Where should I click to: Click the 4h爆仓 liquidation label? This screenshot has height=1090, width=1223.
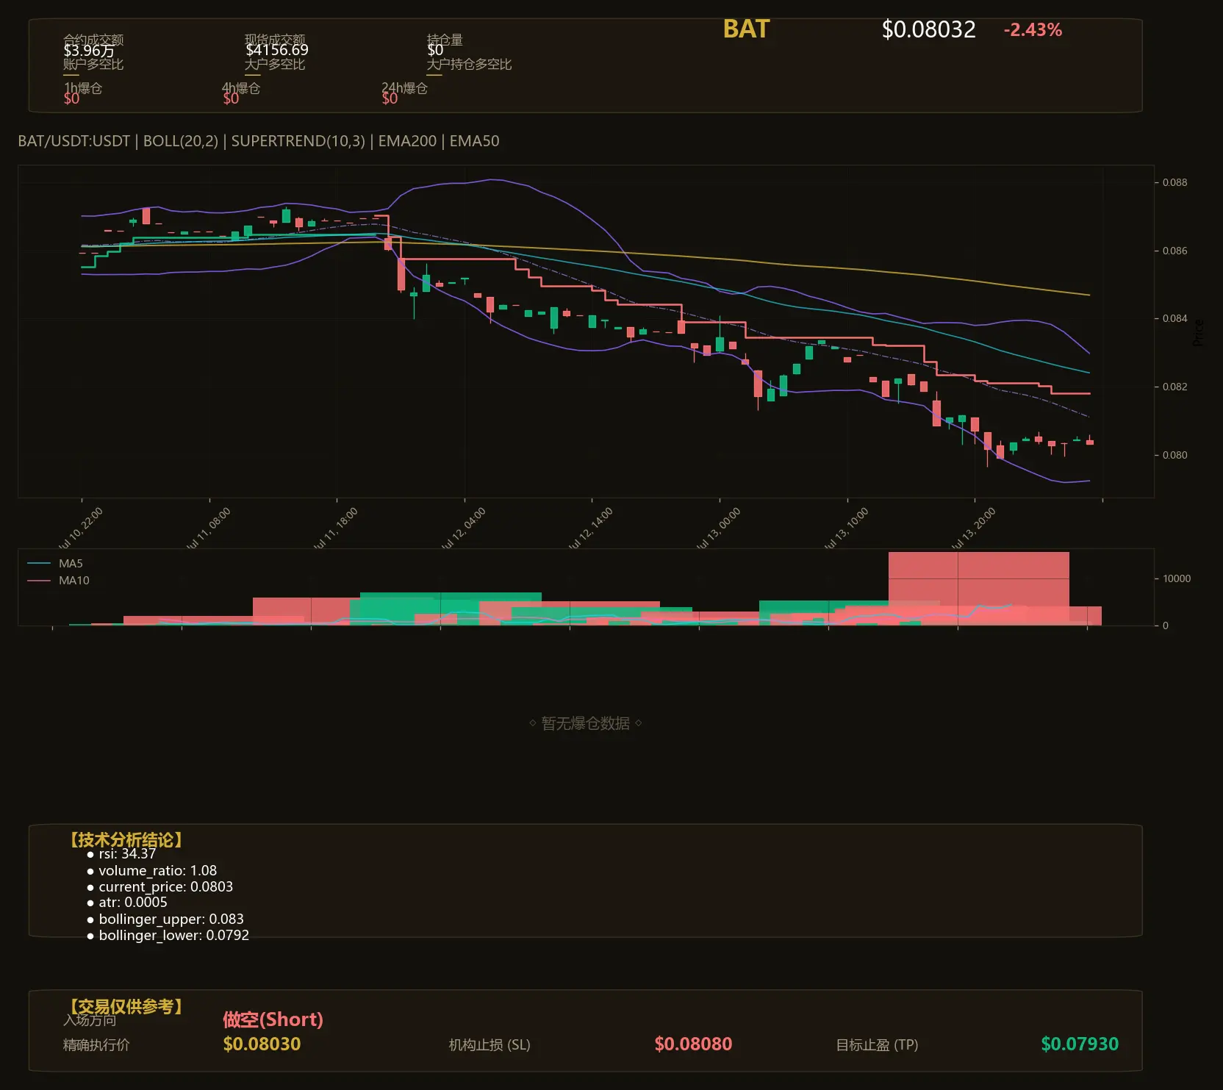tap(241, 88)
